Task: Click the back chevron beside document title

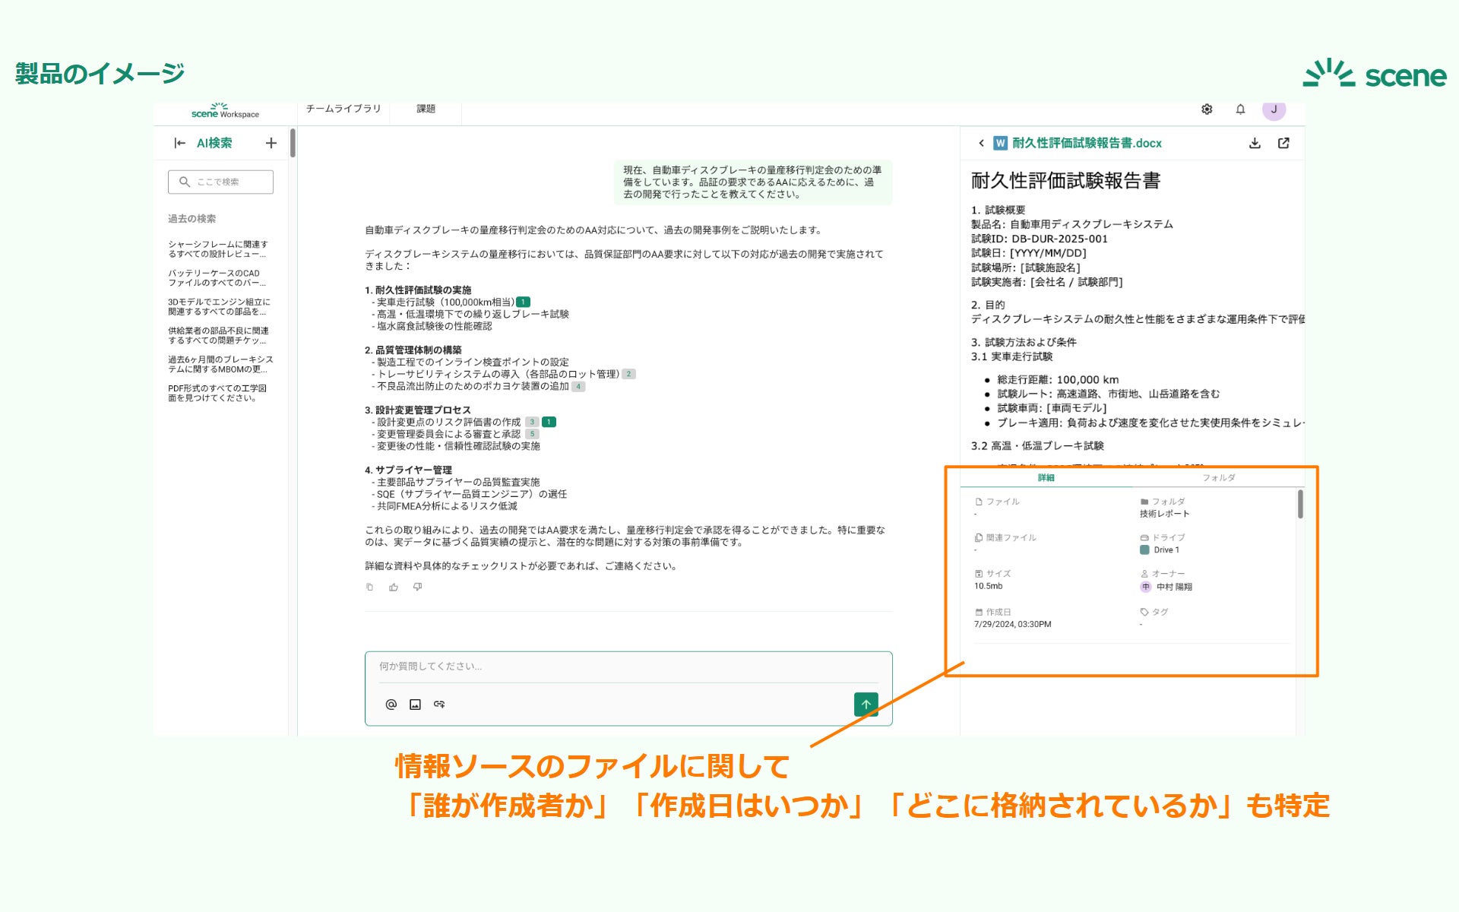Action: coord(981,143)
